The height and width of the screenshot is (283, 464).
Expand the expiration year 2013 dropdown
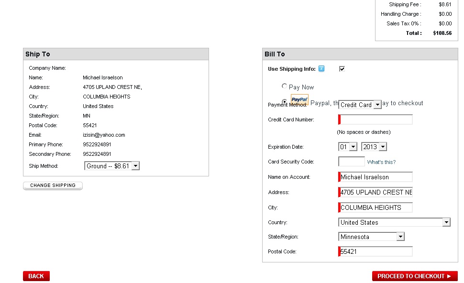[x=374, y=147]
